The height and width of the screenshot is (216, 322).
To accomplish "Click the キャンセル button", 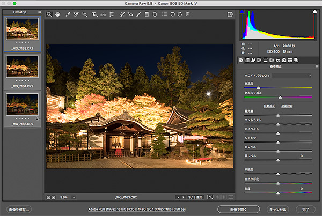I will (277, 210).
